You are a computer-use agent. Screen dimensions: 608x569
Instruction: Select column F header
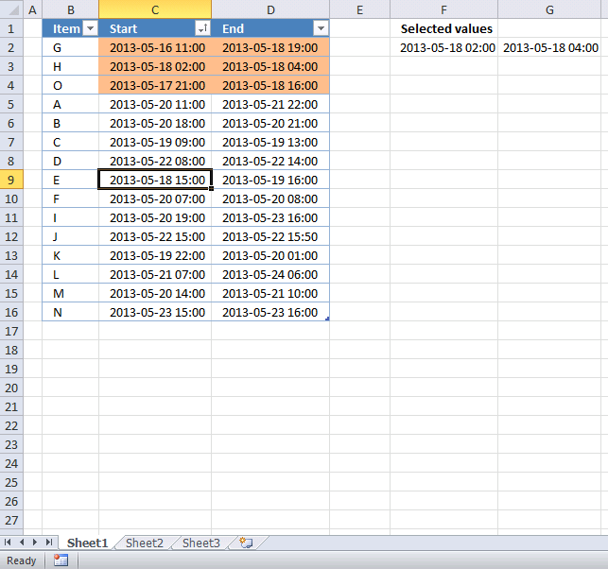(x=444, y=9)
